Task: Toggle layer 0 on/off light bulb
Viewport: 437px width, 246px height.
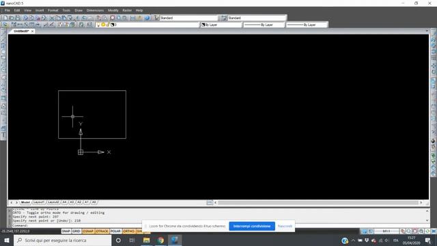Action: coord(98,25)
